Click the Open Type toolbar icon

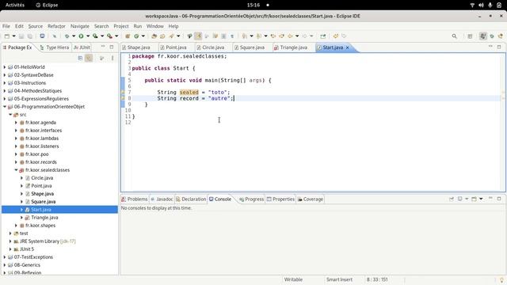coord(154,36)
